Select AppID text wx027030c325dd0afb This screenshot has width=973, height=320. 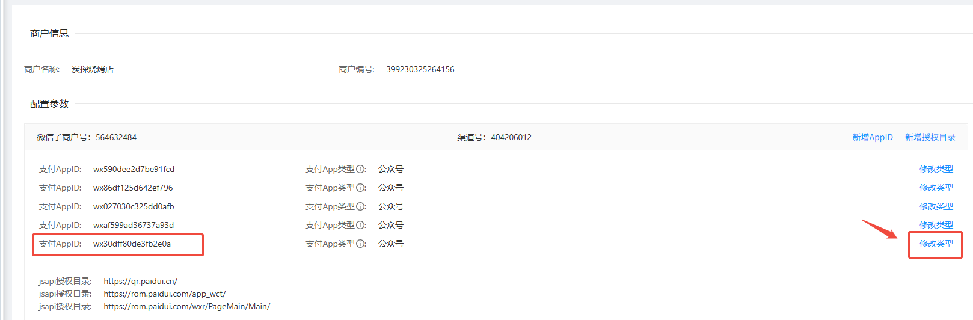coord(134,206)
